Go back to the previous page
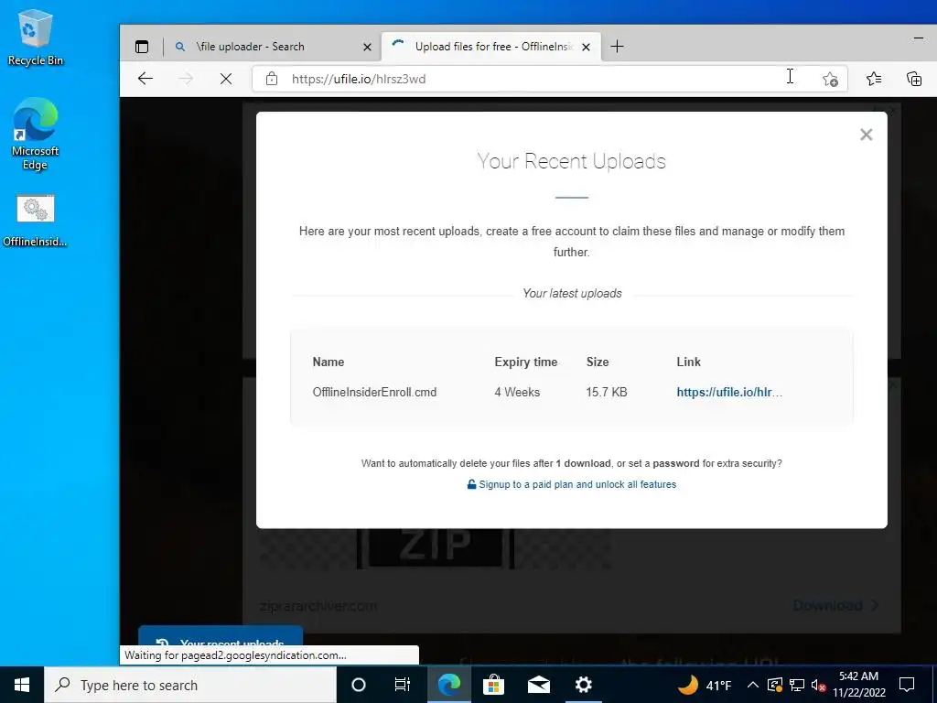Image resolution: width=937 pixels, height=703 pixels. [145, 79]
